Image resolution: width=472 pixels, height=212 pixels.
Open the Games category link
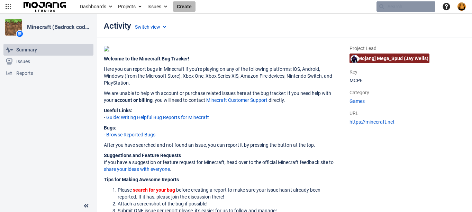(x=357, y=101)
